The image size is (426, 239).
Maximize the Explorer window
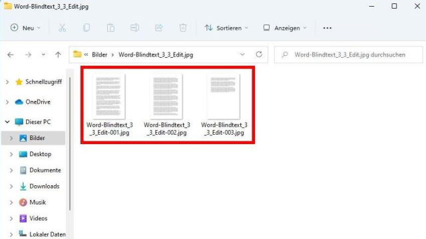(394, 6)
